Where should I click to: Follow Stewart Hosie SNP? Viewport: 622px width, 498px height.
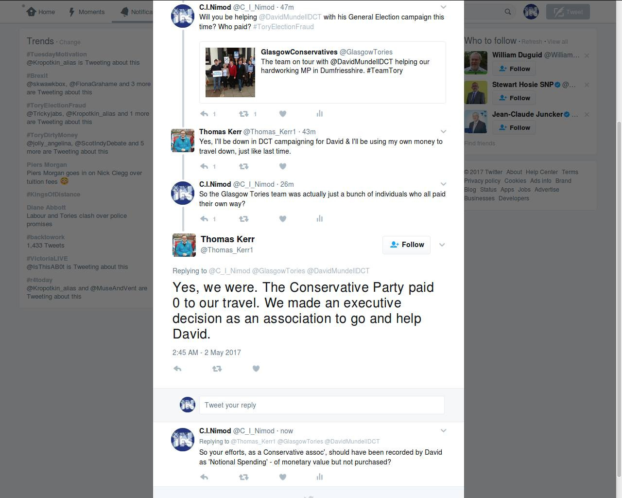point(514,98)
